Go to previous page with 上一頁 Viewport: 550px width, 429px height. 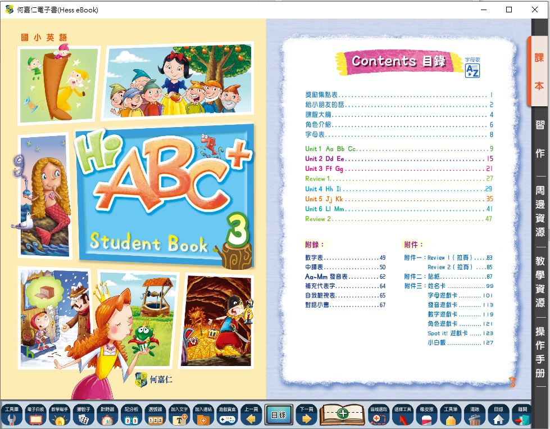click(x=251, y=415)
